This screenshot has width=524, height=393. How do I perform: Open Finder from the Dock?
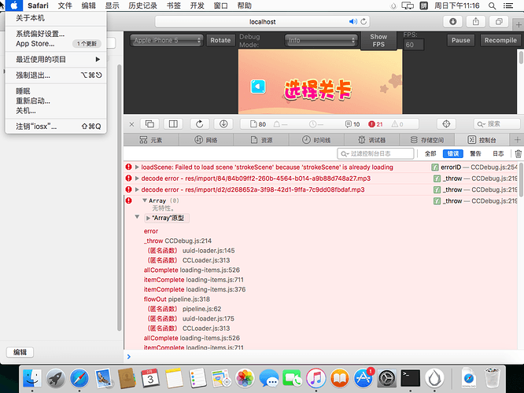(x=32, y=378)
